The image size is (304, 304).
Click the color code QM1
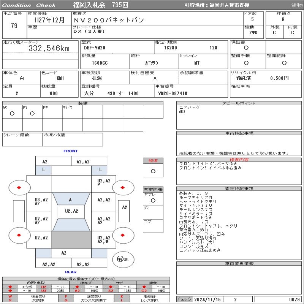[x=60, y=78]
